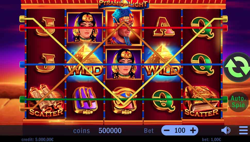The height and width of the screenshot is (142, 250).
Task: Start Auto Spin mode
Action: (x=238, y=102)
